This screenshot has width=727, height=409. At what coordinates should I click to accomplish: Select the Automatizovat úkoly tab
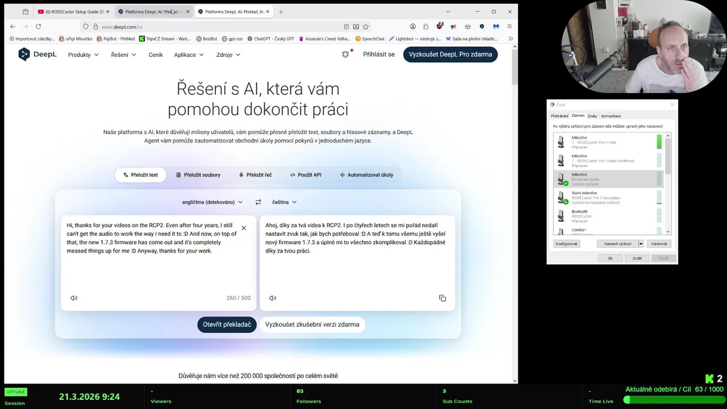point(366,175)
